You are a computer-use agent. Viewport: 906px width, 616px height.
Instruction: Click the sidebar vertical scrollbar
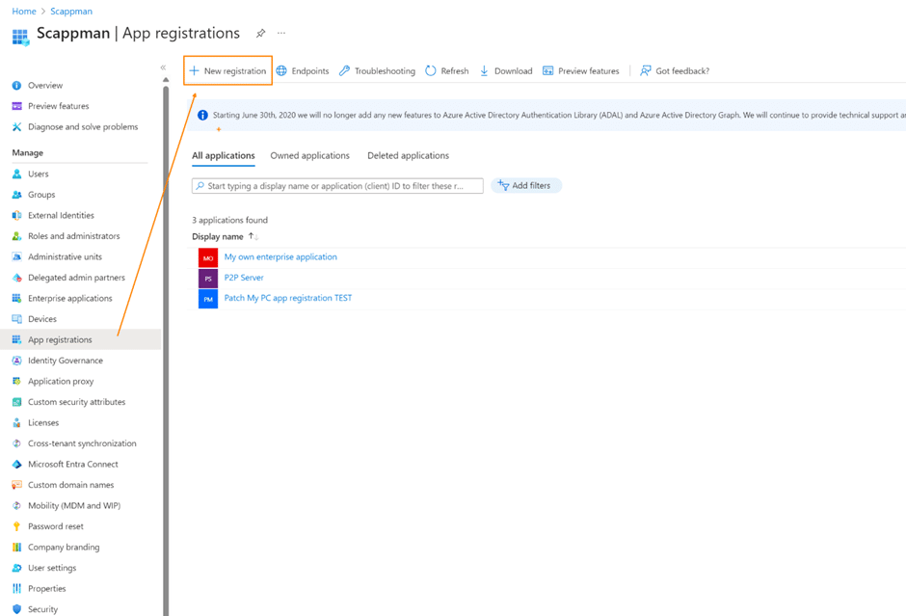click(166, 350)
